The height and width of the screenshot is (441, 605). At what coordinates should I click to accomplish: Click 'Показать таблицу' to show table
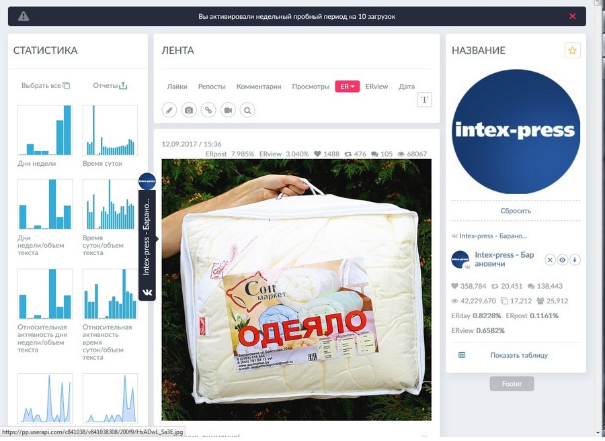click(518, 355)
